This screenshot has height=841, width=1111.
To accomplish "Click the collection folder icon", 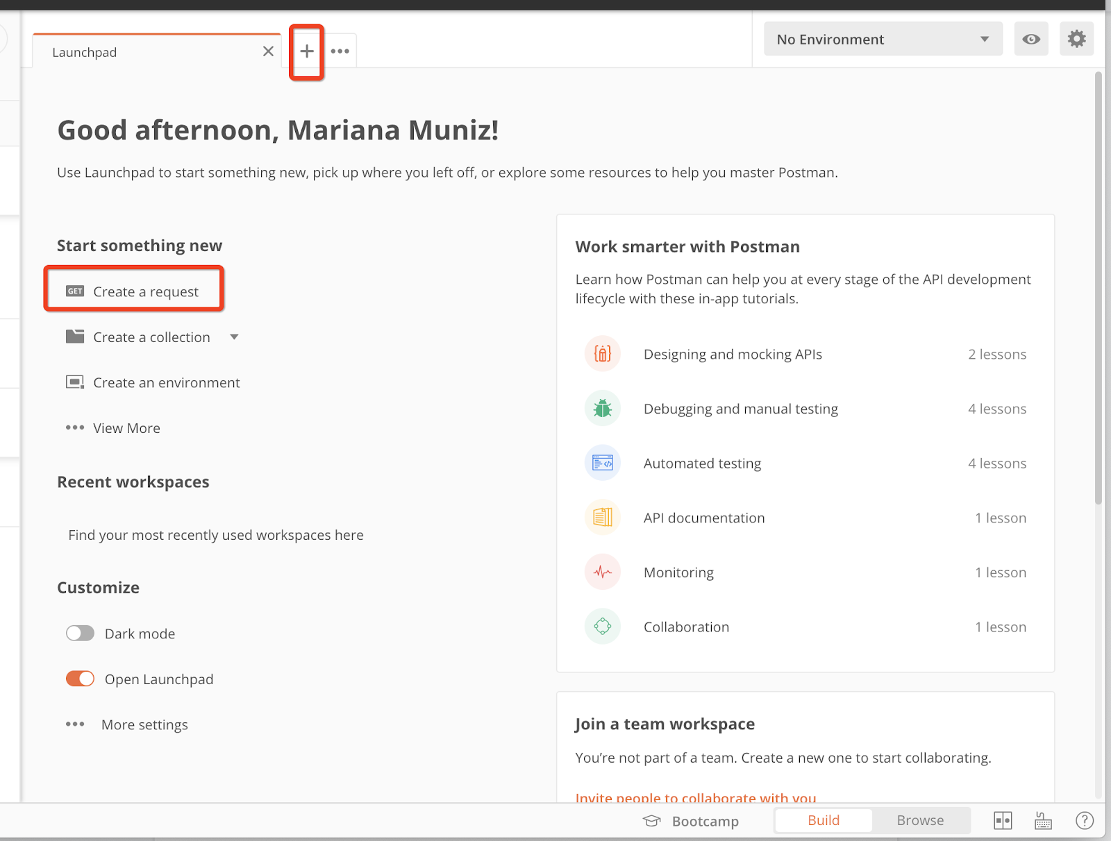I will pos(75,337).
